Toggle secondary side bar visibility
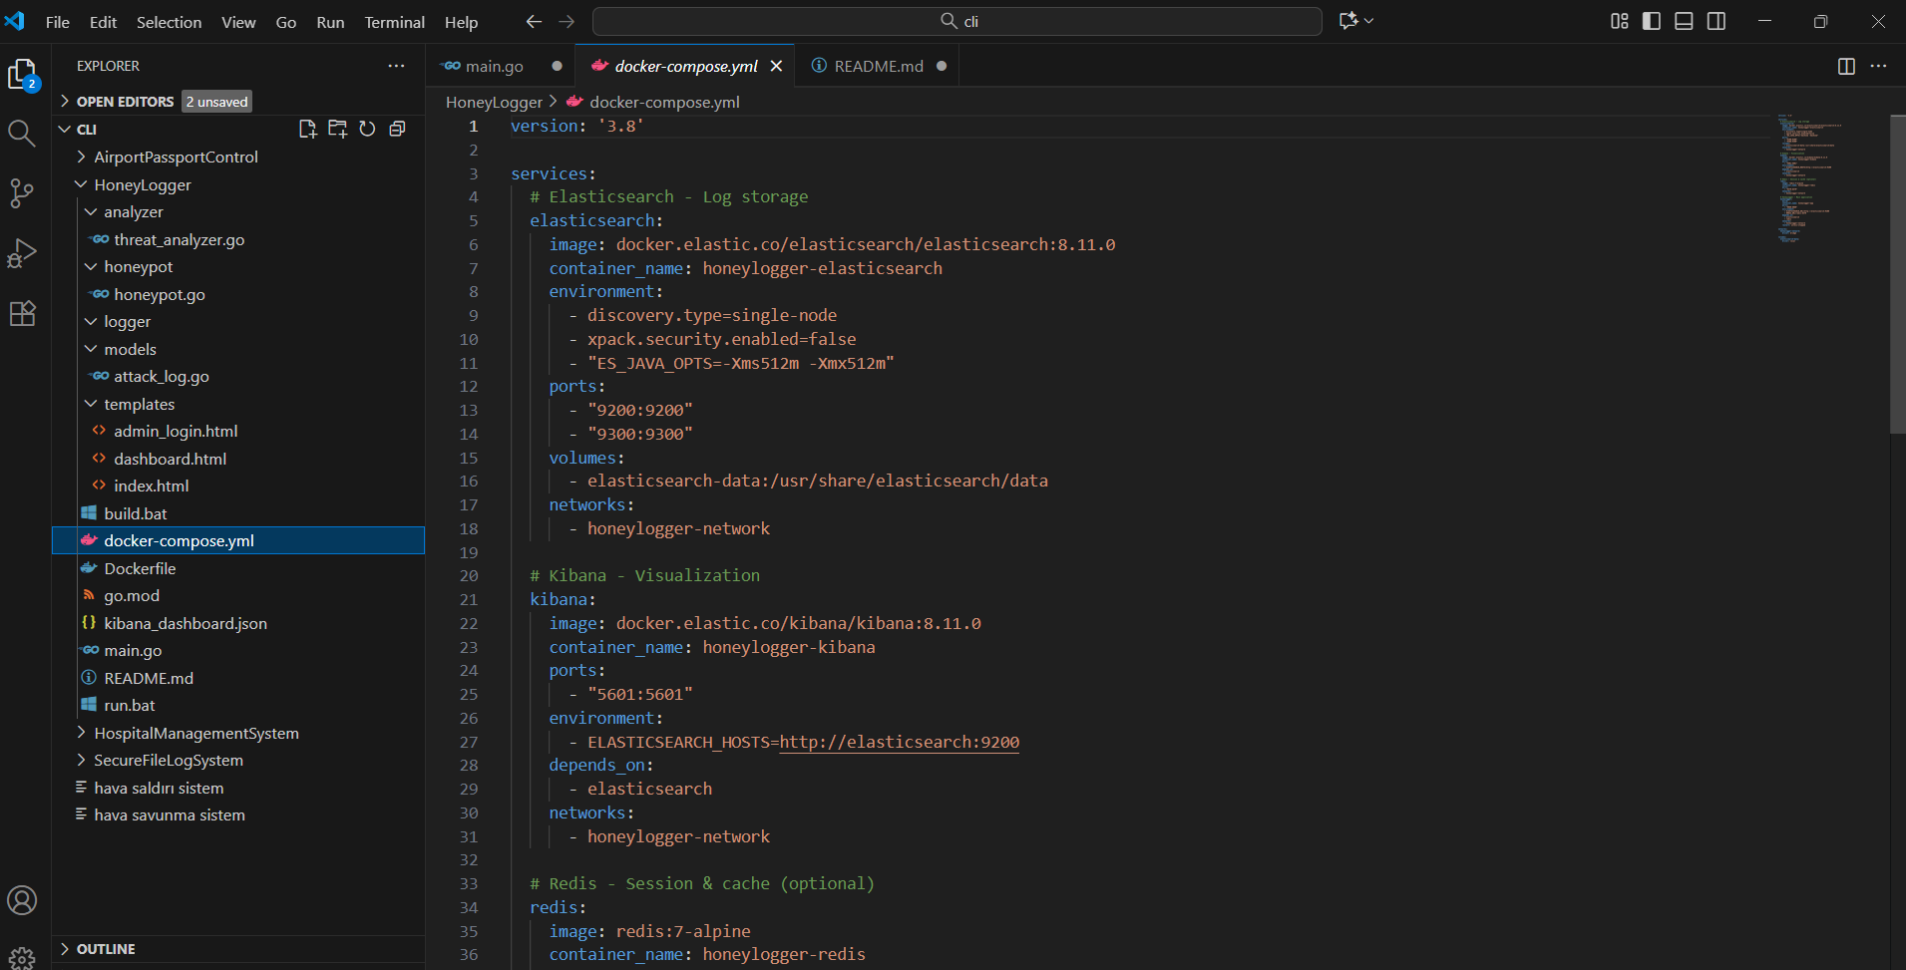Screen dimensions: 1906x970 1716,21
